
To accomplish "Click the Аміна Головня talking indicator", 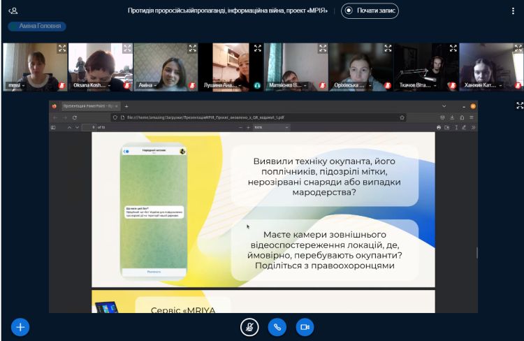I will [x=37, y=26].
